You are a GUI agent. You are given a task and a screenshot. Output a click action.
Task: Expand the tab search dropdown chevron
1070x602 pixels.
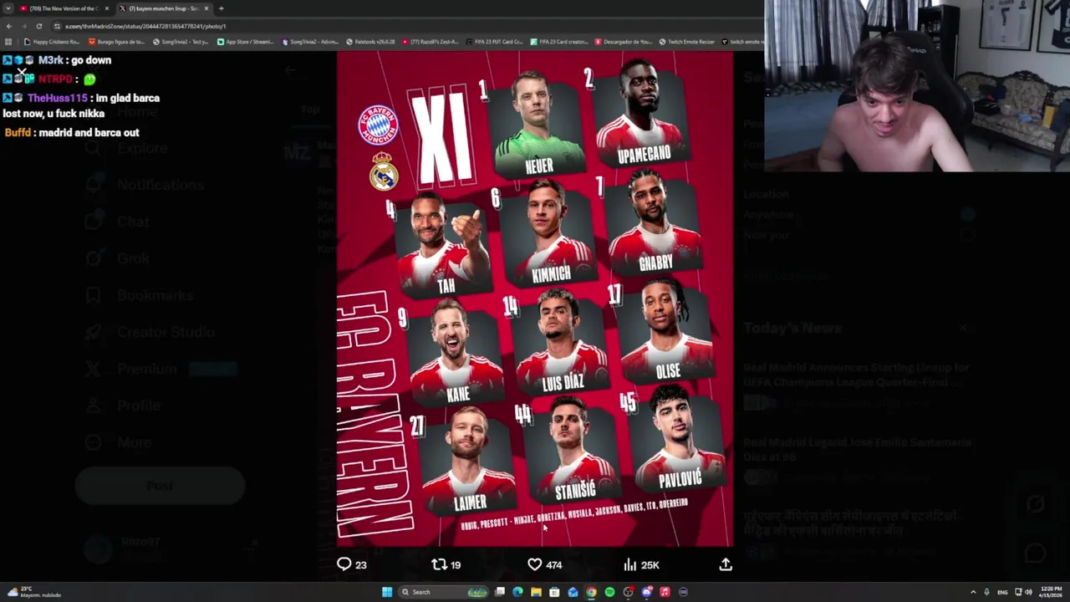pos(8,8)
